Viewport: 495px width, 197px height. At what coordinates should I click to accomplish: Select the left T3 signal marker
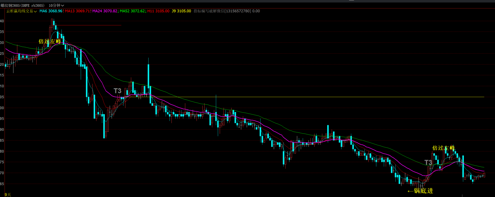click(117, 91)
